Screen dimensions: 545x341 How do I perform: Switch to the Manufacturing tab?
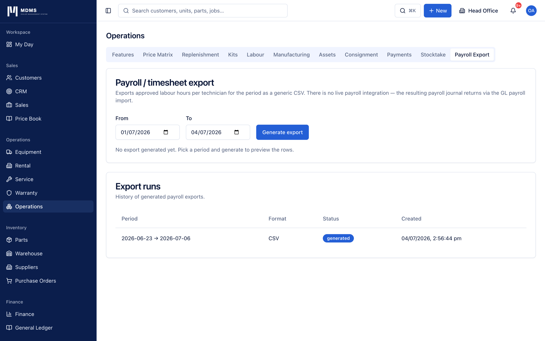[x=291, y=55]
